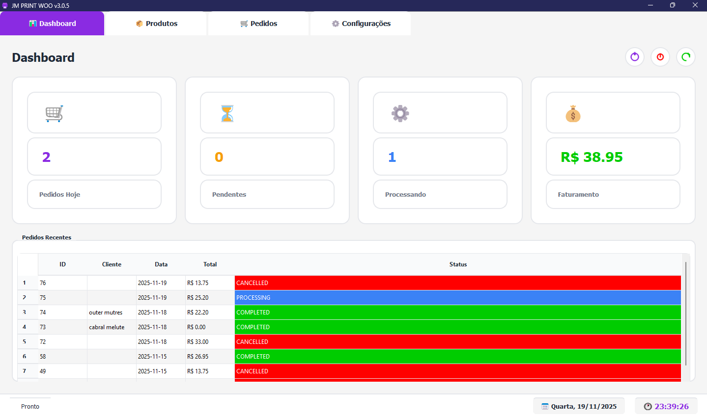Click the Pronto status bar text
The width and height of the screenshot is (707, 417).
tap(30, 407)
